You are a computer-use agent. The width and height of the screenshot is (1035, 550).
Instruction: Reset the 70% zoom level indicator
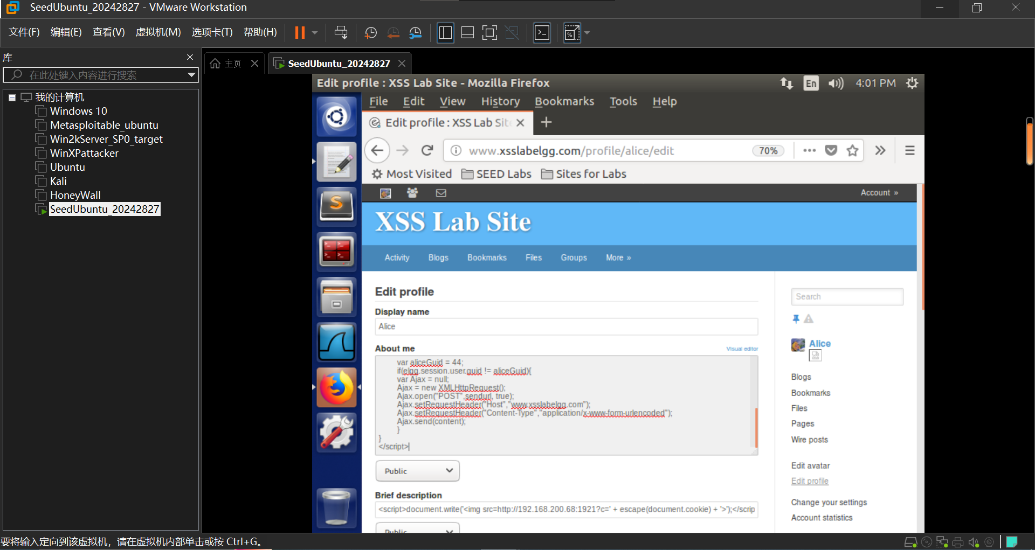point(768,151)
